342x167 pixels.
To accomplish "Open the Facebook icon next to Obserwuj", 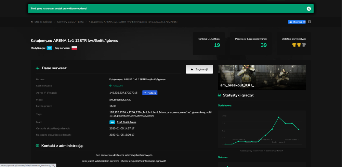I will pos(309,22).
